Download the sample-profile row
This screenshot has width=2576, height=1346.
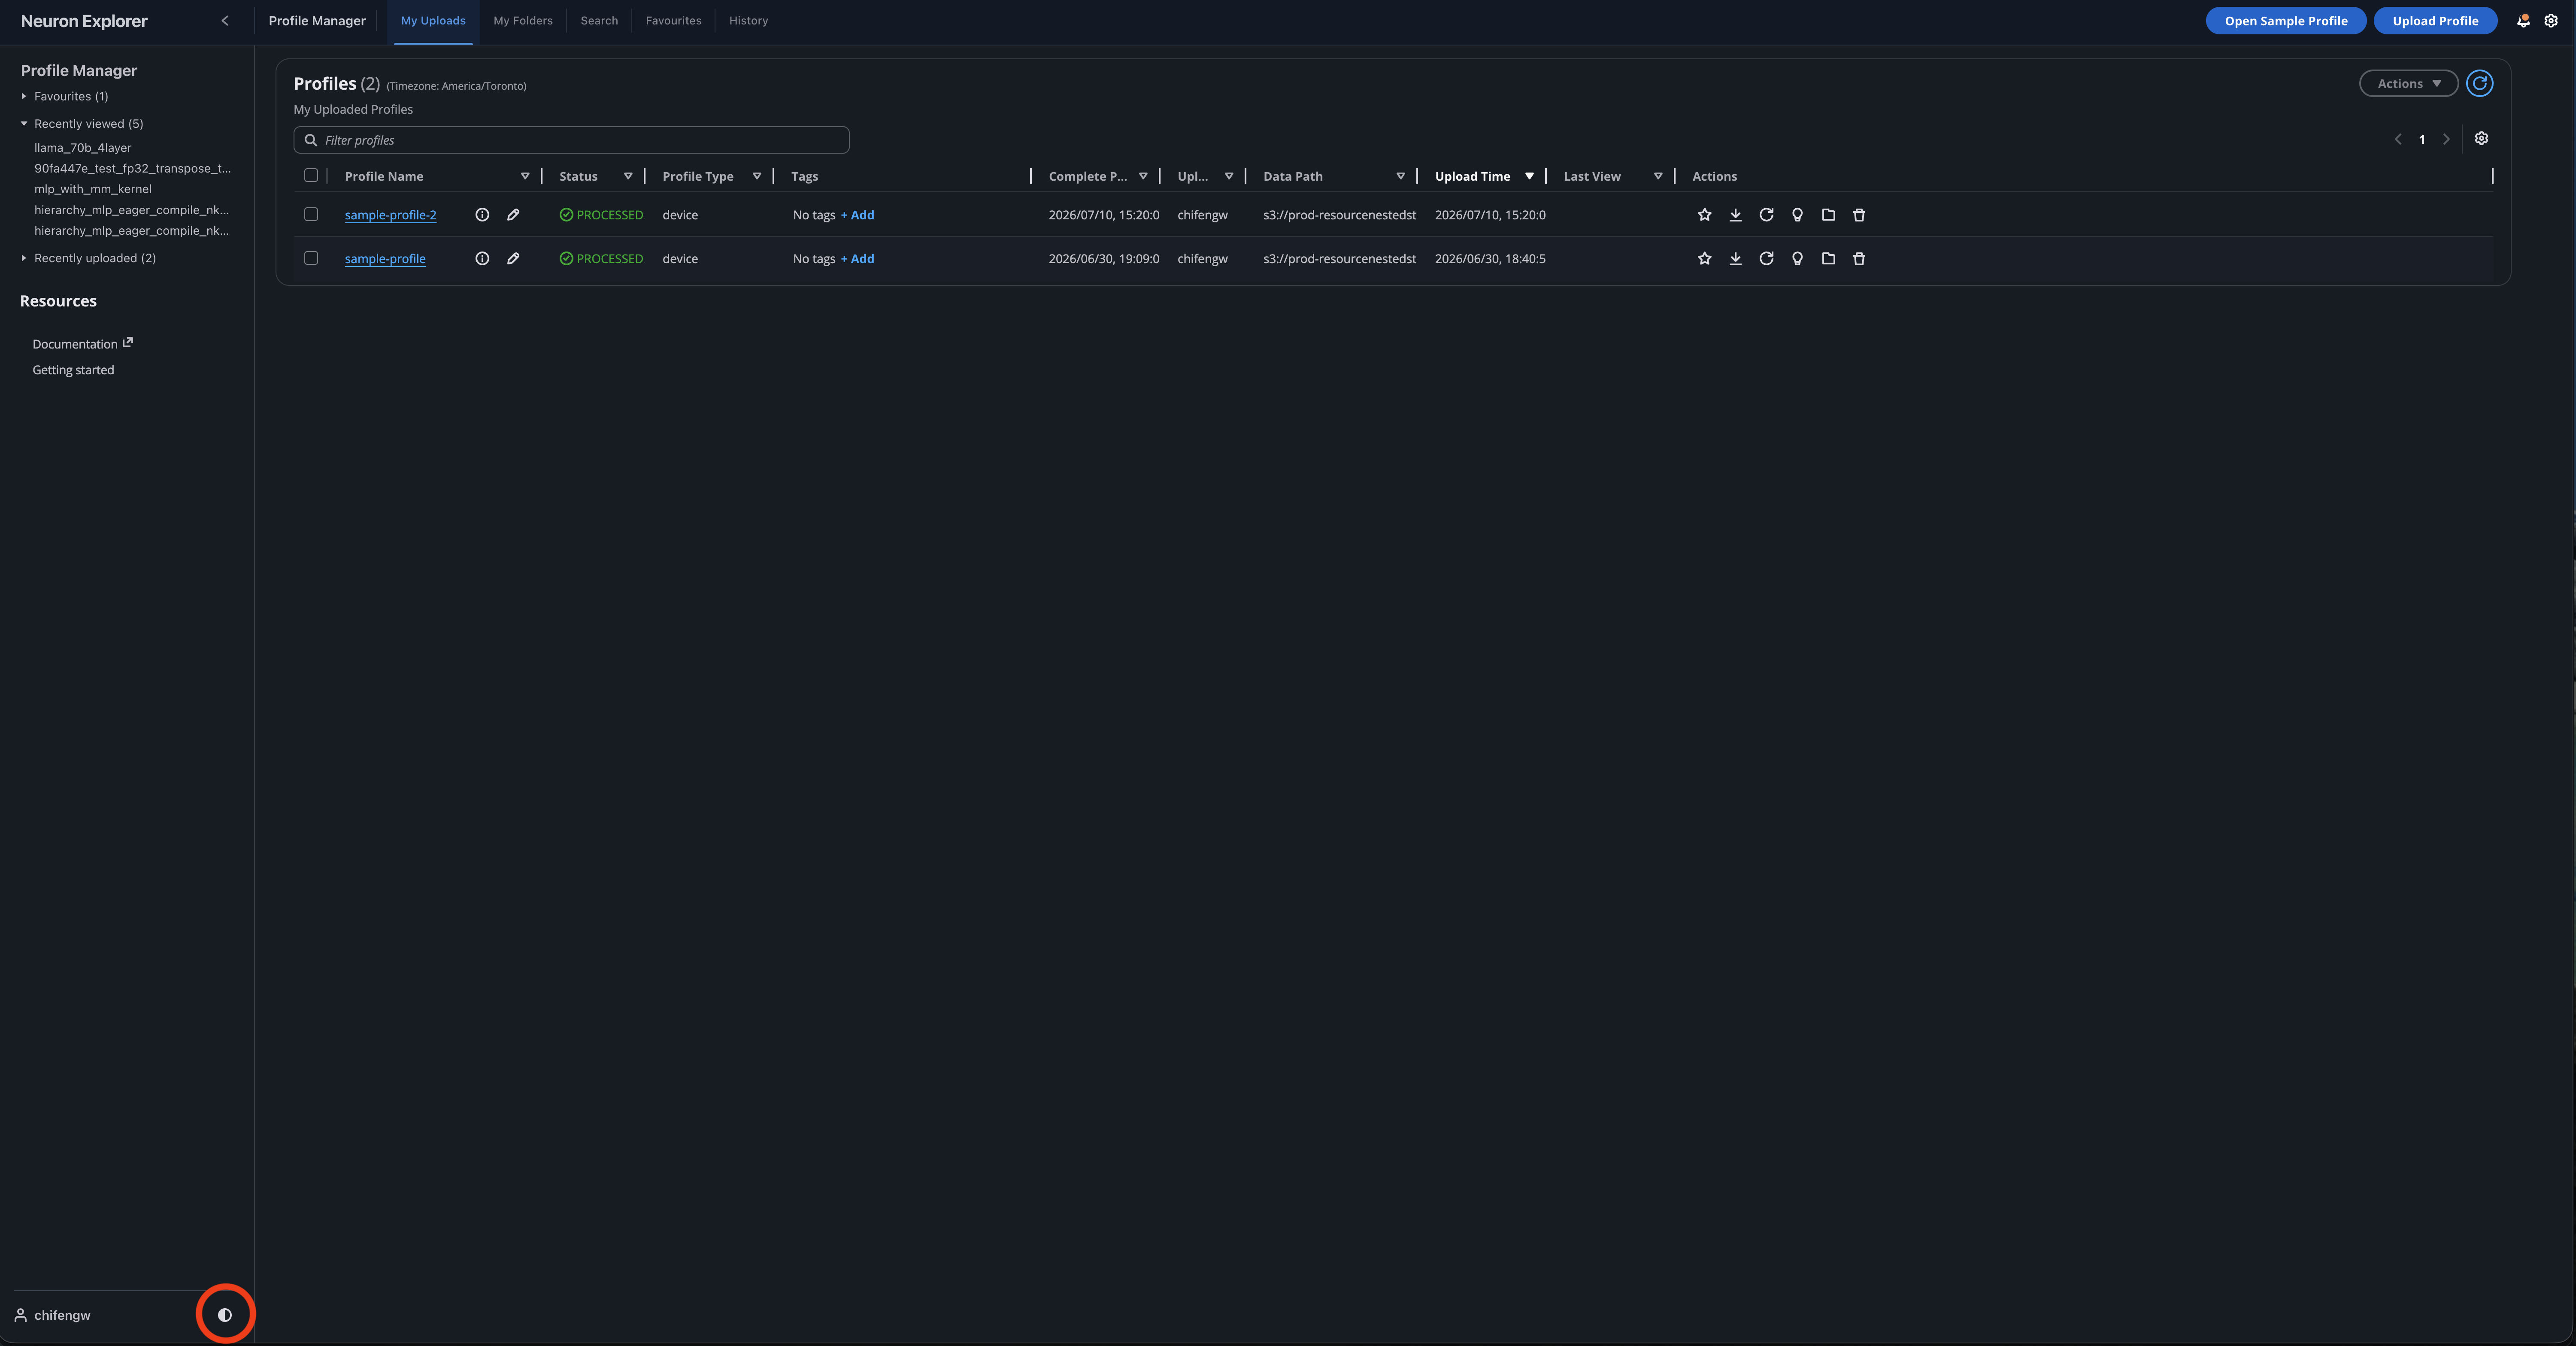click(1735, 258)
